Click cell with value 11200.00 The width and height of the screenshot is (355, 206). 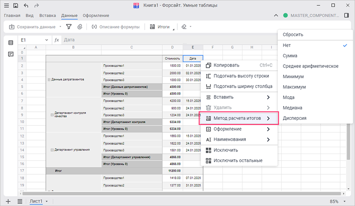(172, 171)
